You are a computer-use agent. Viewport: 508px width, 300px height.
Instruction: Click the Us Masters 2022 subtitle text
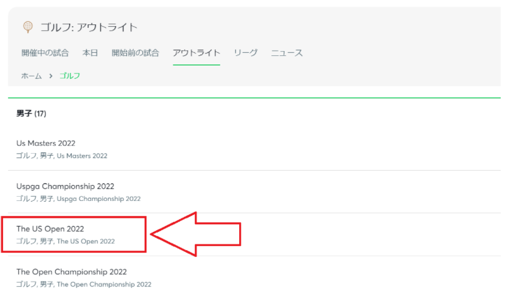(x=61, y=156)
